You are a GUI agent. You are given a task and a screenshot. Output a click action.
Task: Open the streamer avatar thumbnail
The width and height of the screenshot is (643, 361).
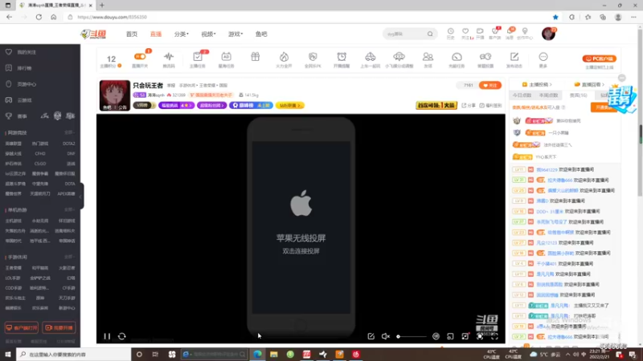tap(114, 95)
